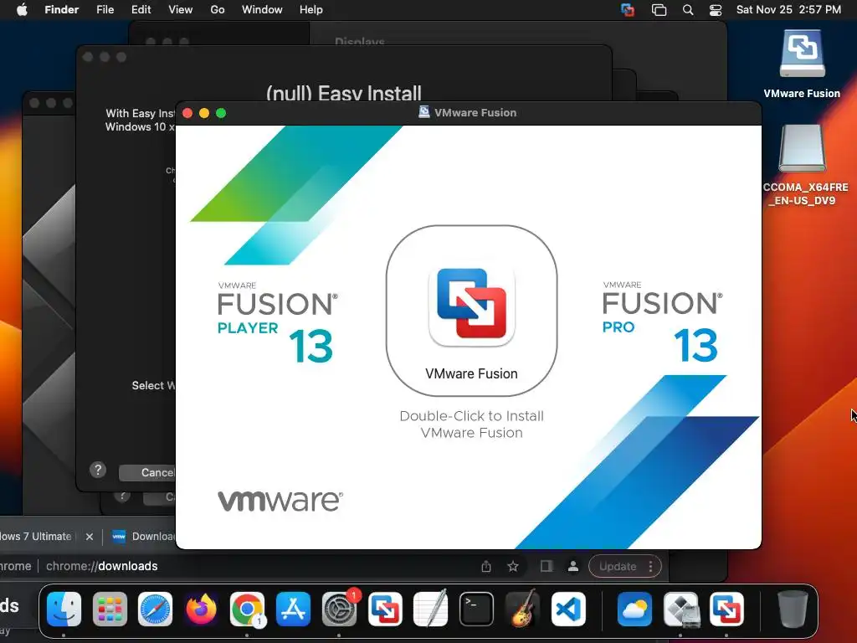This screenshot has width=857, height=643.
Task: Open Finder from the Dock
Action: click(x=64, y=609)
